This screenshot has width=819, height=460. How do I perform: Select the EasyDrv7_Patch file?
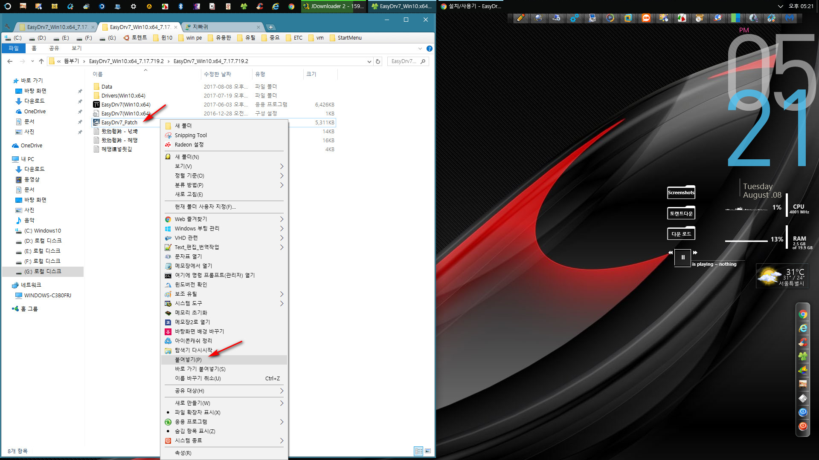point(119,123)
